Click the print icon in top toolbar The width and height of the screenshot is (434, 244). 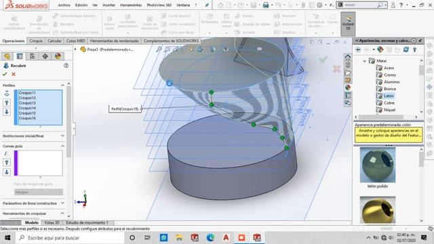pyautogui.click(x=266, y=5)
